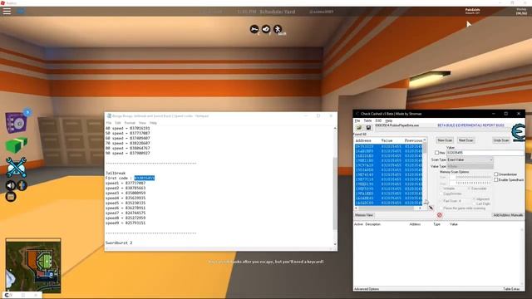532x299 pixels.
Task: Click the sprint action icon
Action: [278, 30]
